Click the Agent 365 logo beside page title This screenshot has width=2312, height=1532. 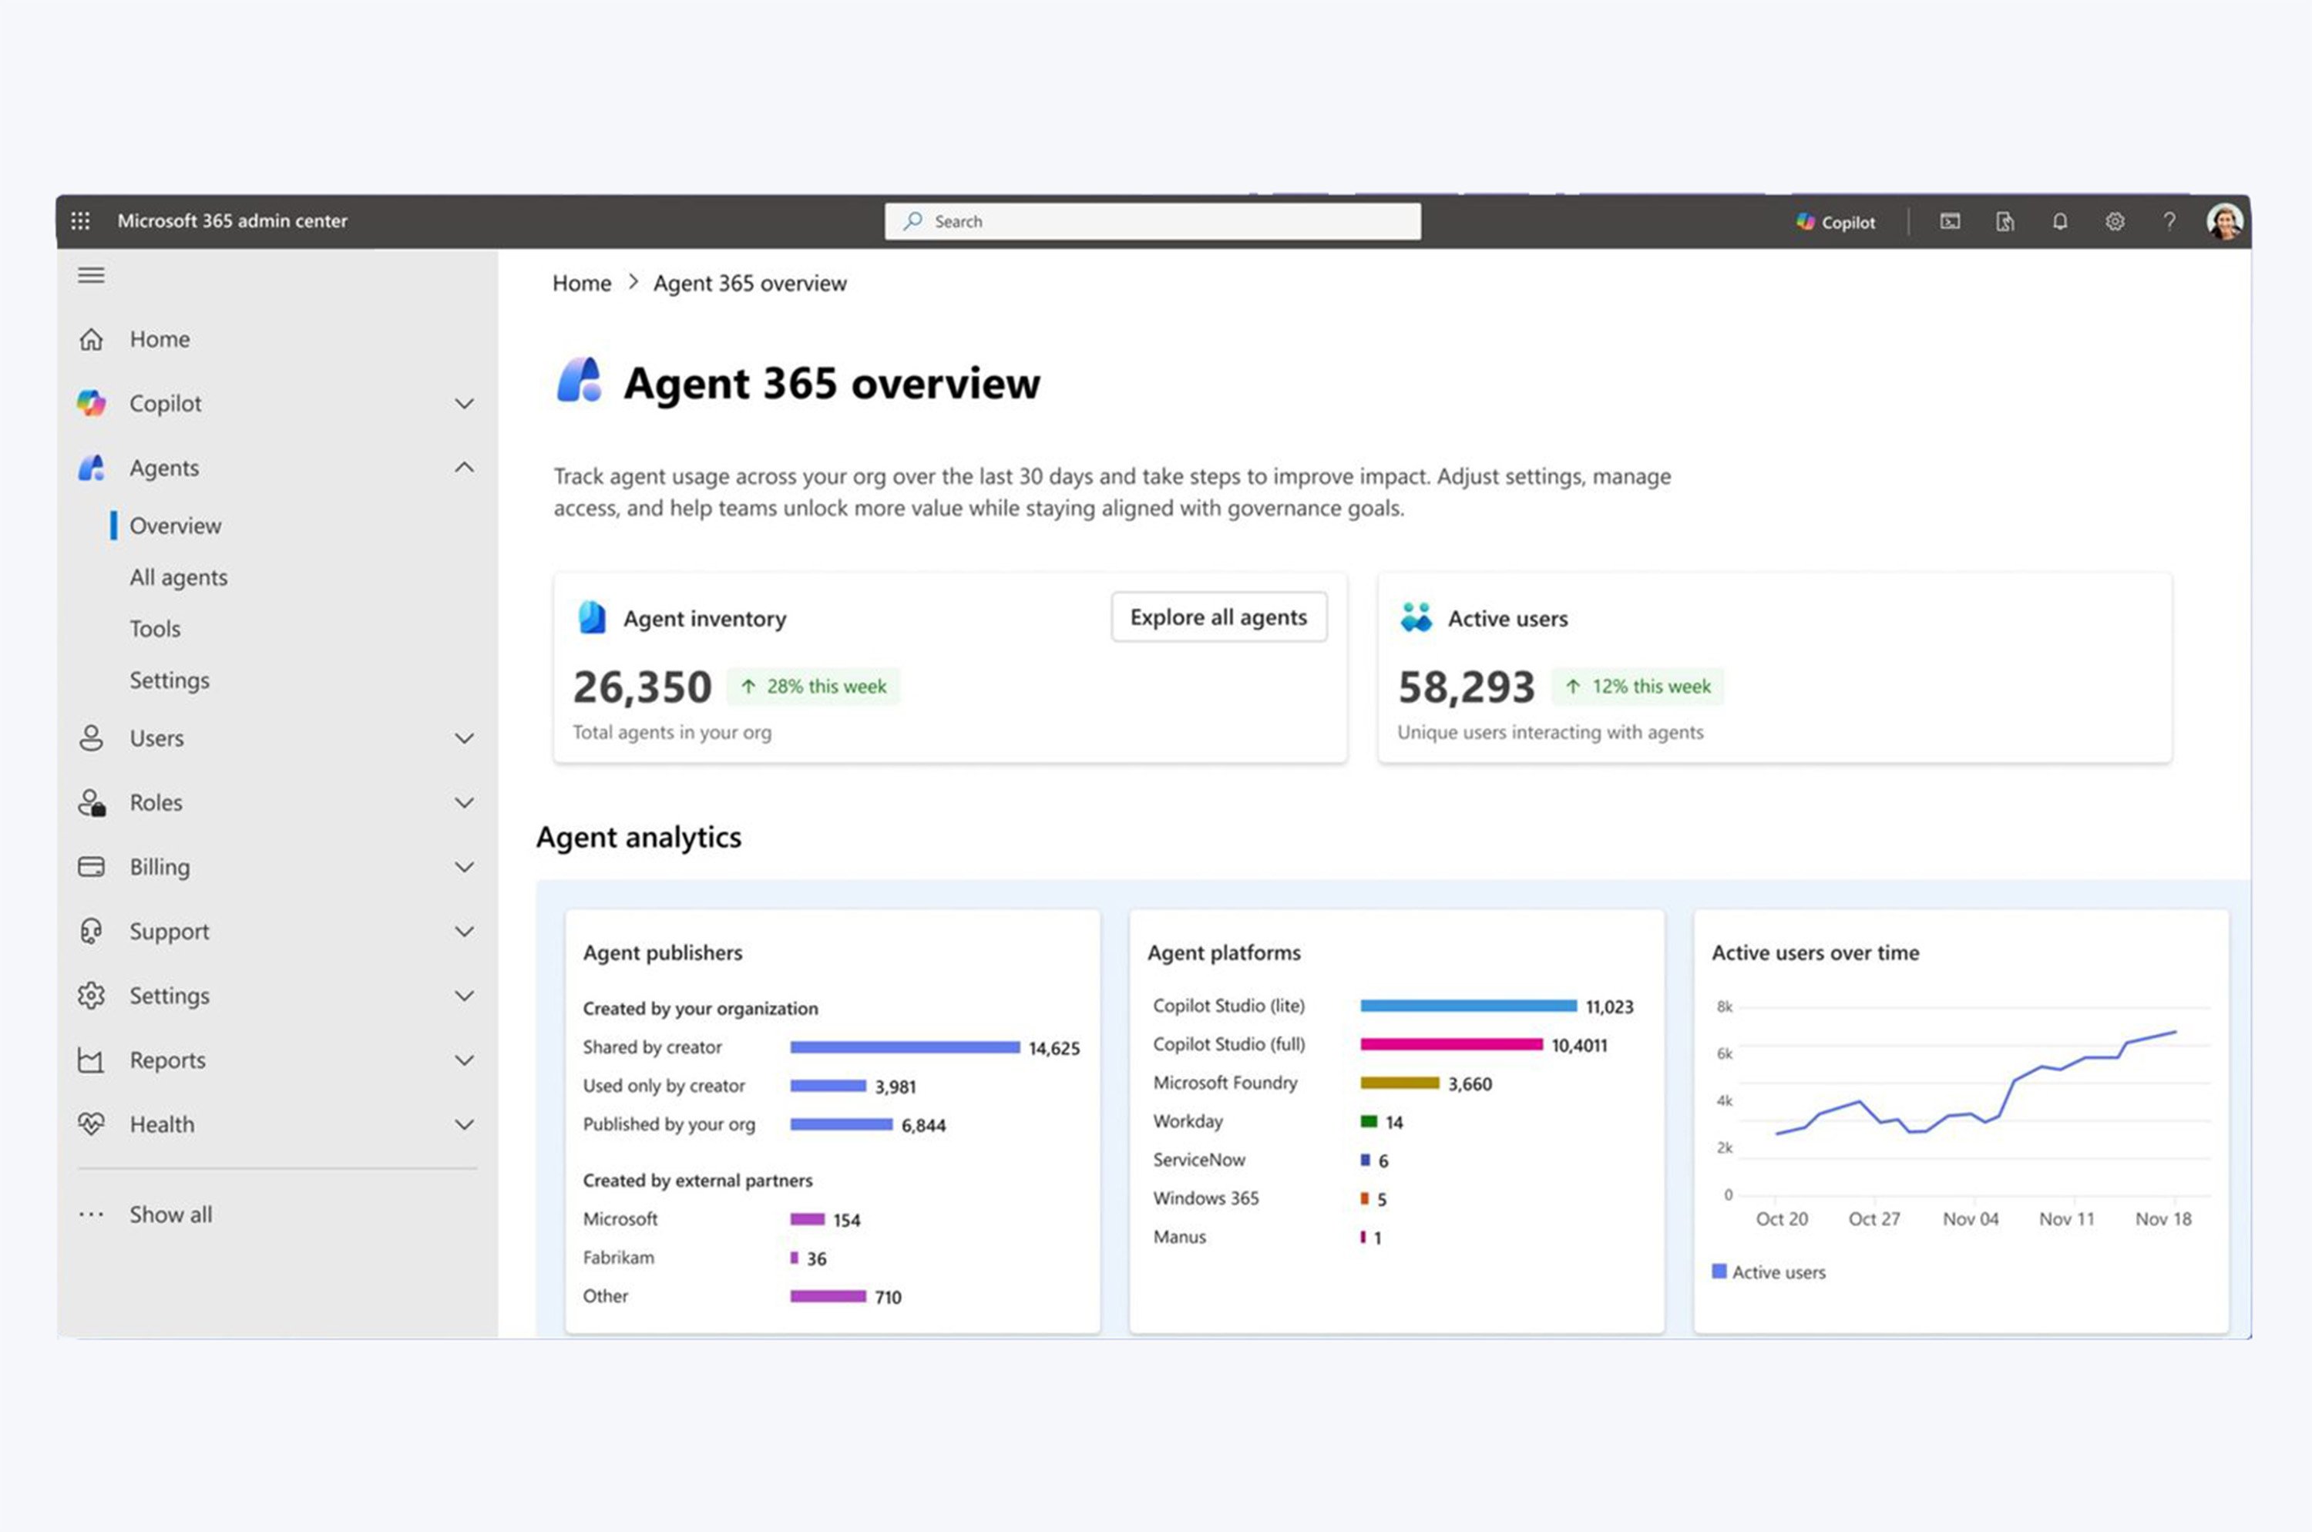point(580,380)
